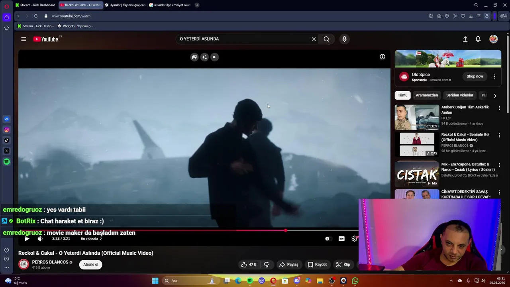Show hidden system tray icons chevron

(x=451, y=281)
